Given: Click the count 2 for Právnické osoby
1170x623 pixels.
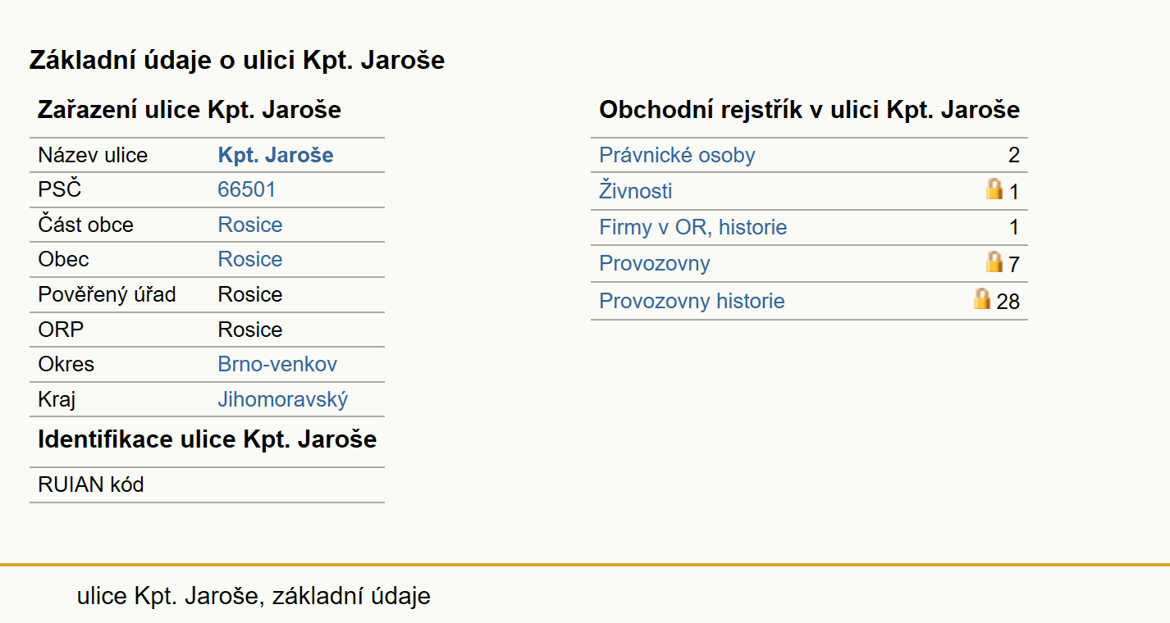Looking at the screenshot, I should point(1014,155).
